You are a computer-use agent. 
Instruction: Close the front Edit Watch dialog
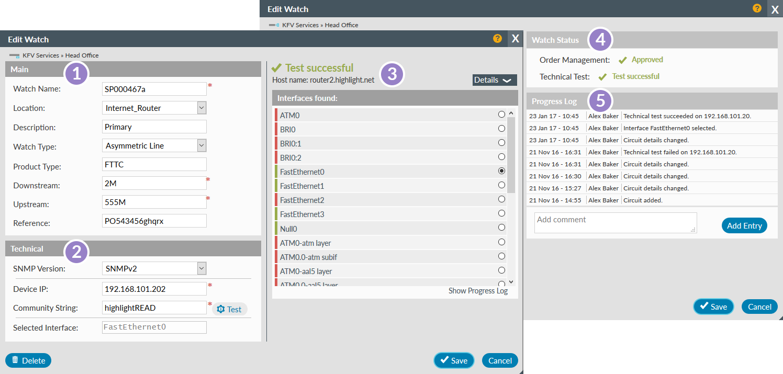point(515,39)
